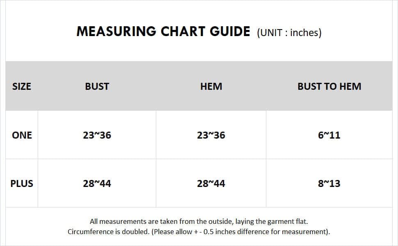Image resolution: width=398 pixels, height=246 pixels.
Task: Select the "(UNIT : inches)" label
Action: click(x=289, y=33)
